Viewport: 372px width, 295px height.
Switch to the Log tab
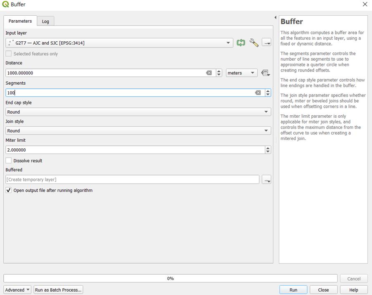point(45,21)
